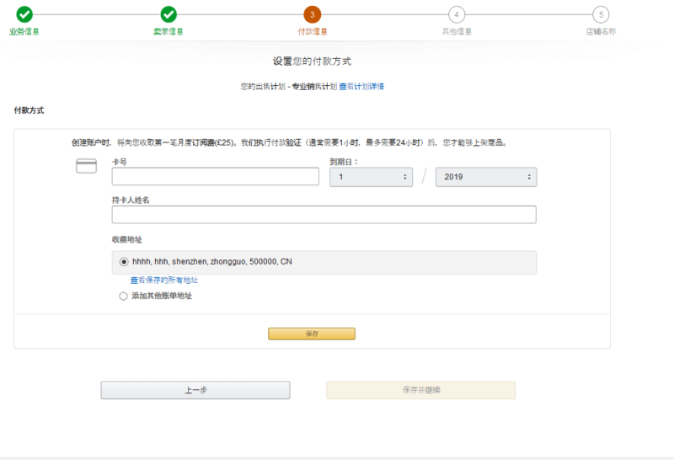Screen dimensions: 674x460
Task: Click the yellow 保存 button
Action: pos(312,334)
